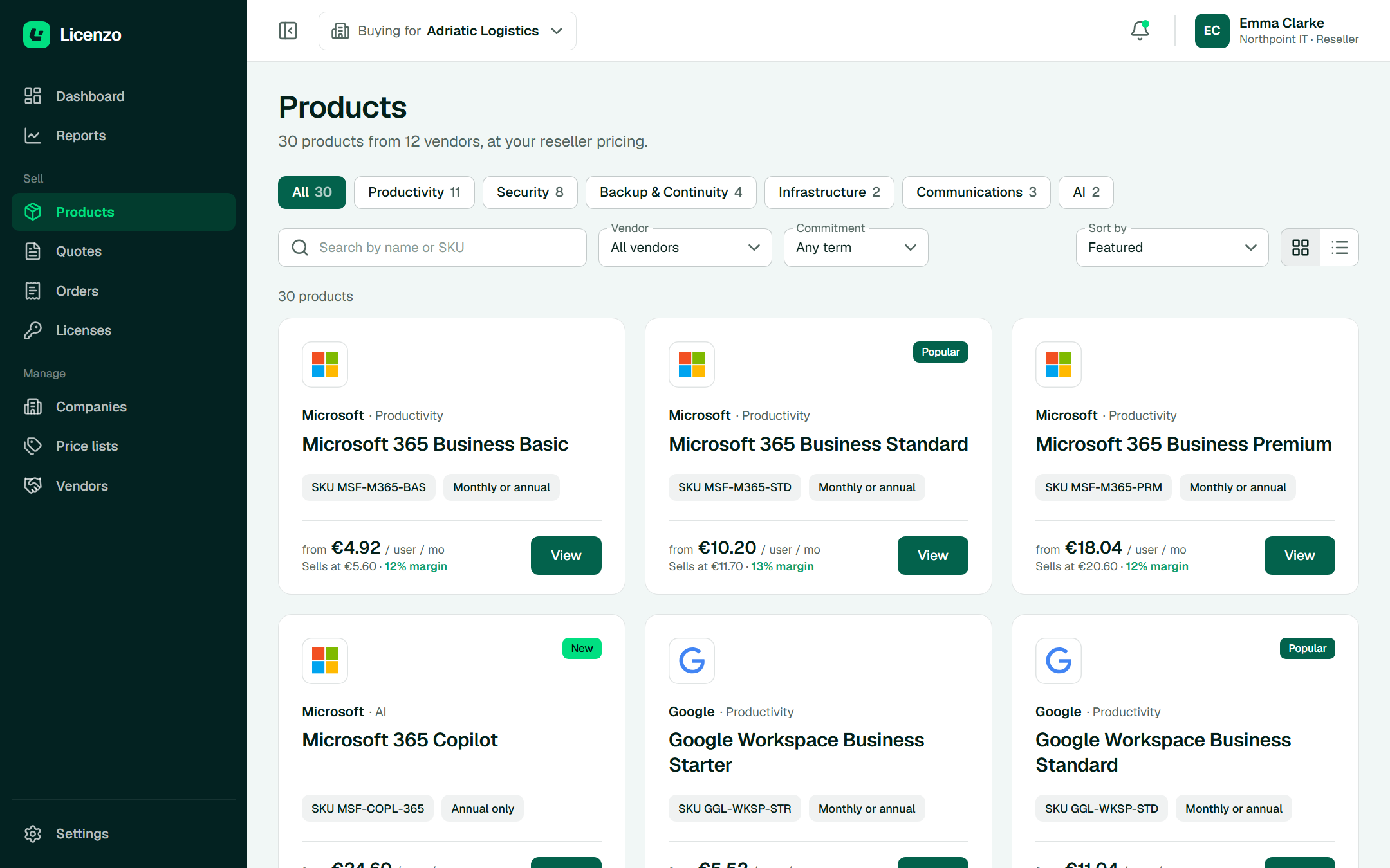Expand the Vendor dropdown
The height and width of the screenshot is (868, 1390).
pyautogui.click(x=685, y=248)
